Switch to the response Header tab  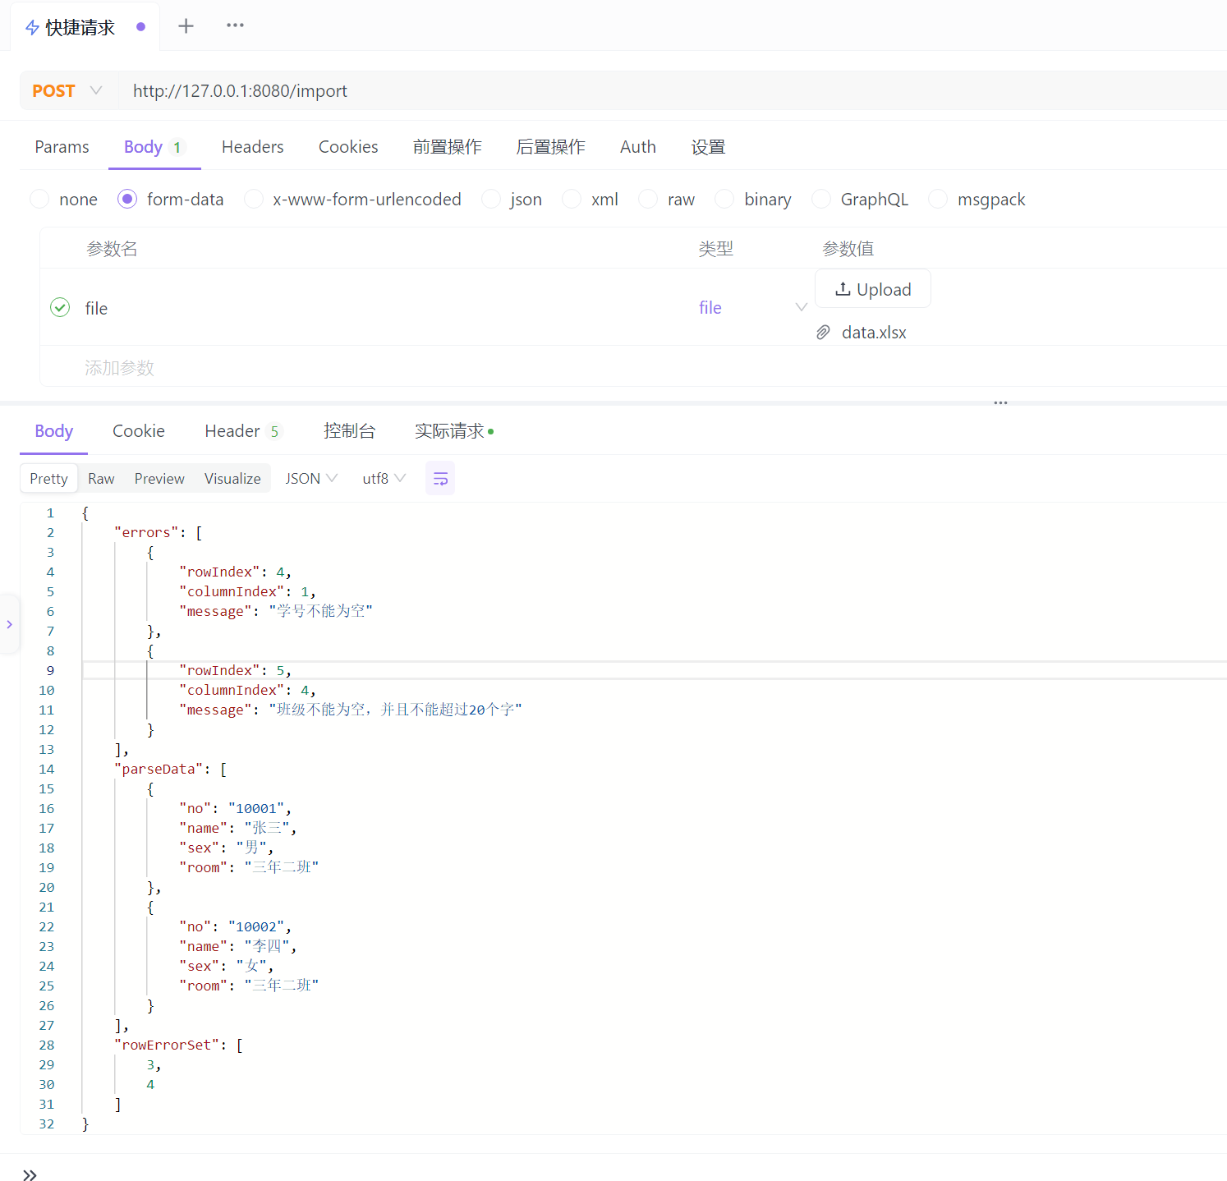click(x=243, y=431)
